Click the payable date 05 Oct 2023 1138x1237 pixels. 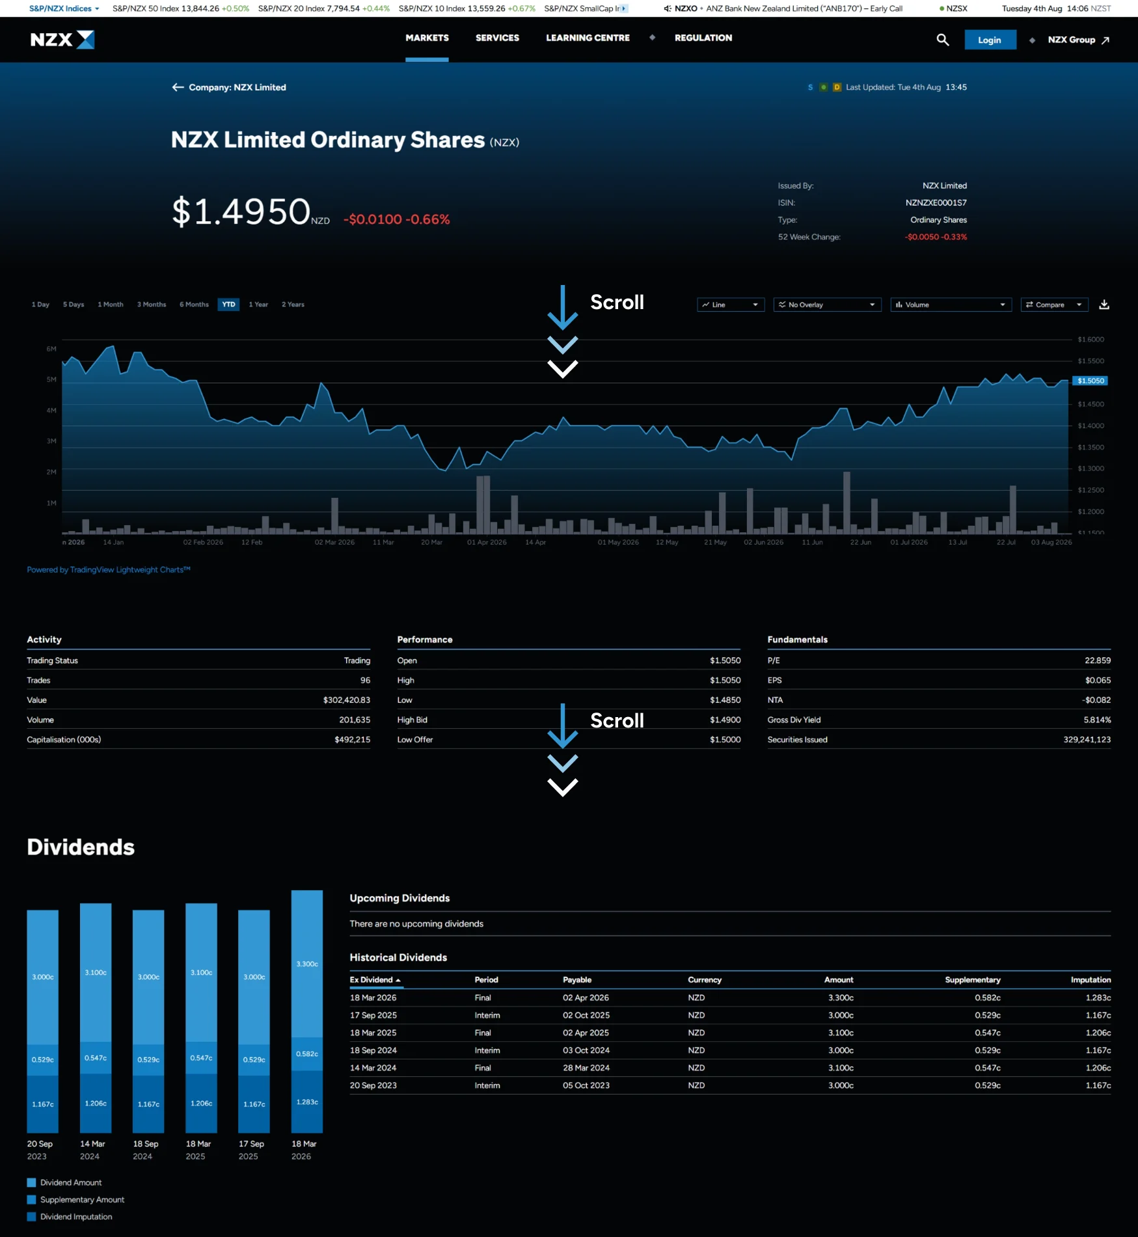click(586, 1085)
